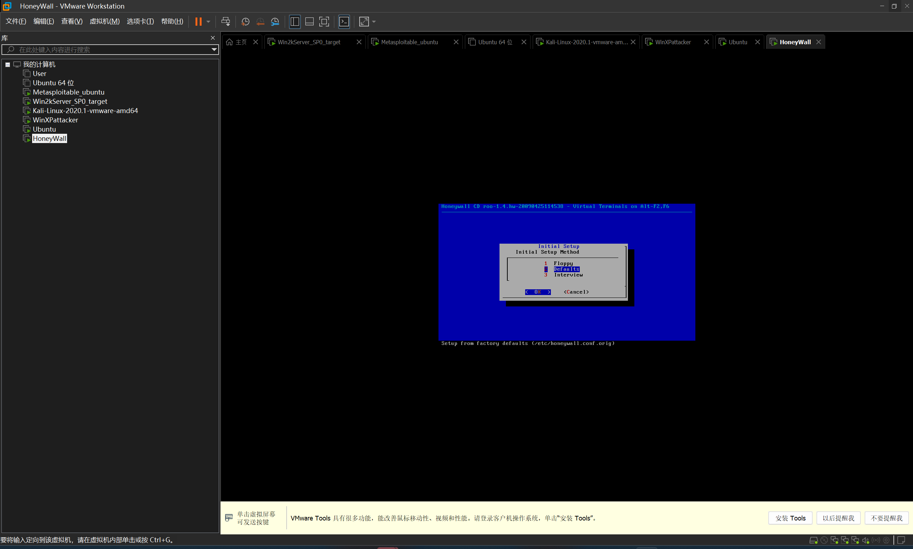Confirm with OK in Initial Setup dialog
The height and width of the screenshot is (549, 913).
538,292
